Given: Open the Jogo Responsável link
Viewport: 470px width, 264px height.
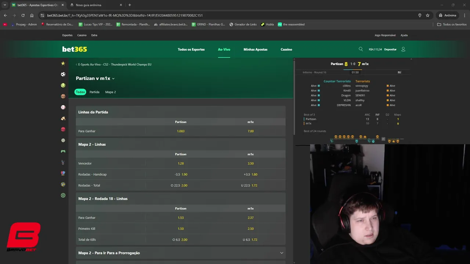Looking at the screenshot, I should pos(385,35).
